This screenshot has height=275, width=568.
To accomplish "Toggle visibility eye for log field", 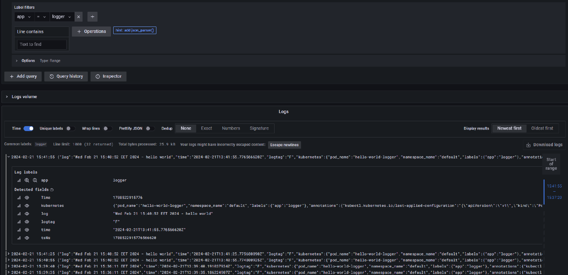I will (27, 214).
